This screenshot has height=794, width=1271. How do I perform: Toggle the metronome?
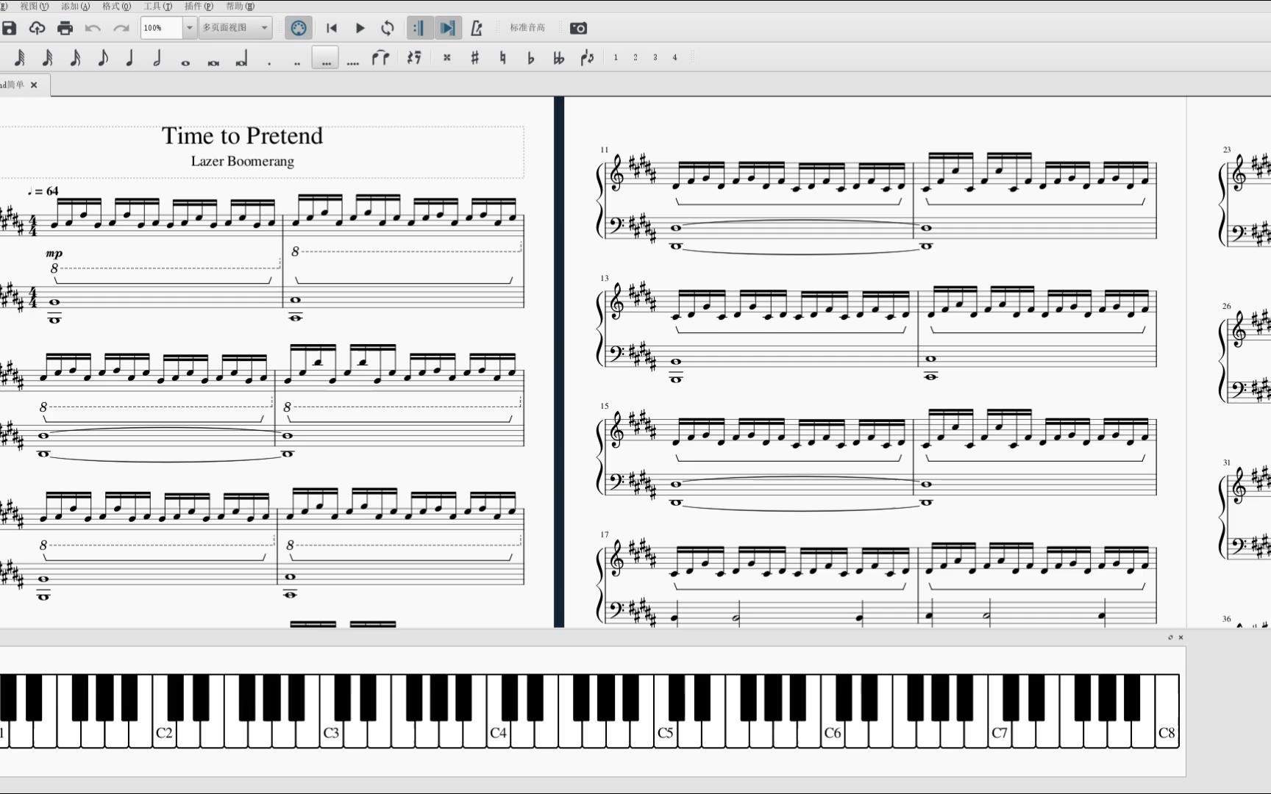pos(476,28)
